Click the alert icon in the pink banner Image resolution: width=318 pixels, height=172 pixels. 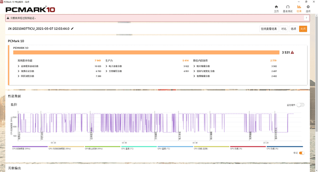click(x=8, y=18)
